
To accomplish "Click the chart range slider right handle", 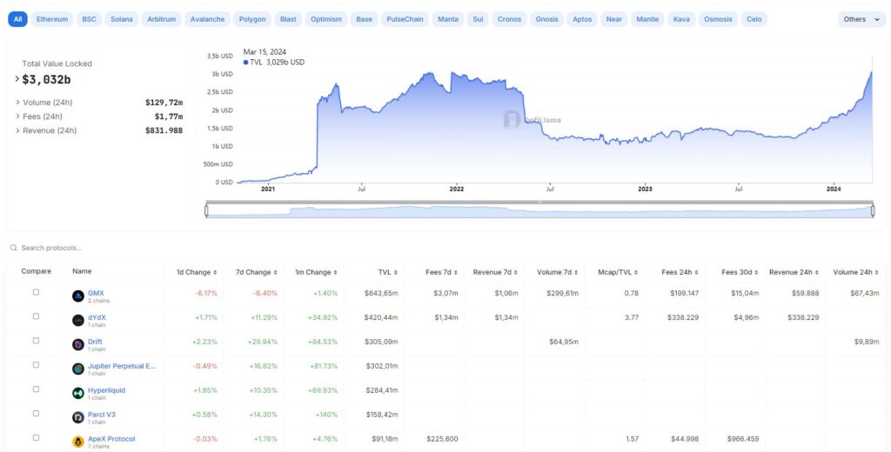I will 873,210.
